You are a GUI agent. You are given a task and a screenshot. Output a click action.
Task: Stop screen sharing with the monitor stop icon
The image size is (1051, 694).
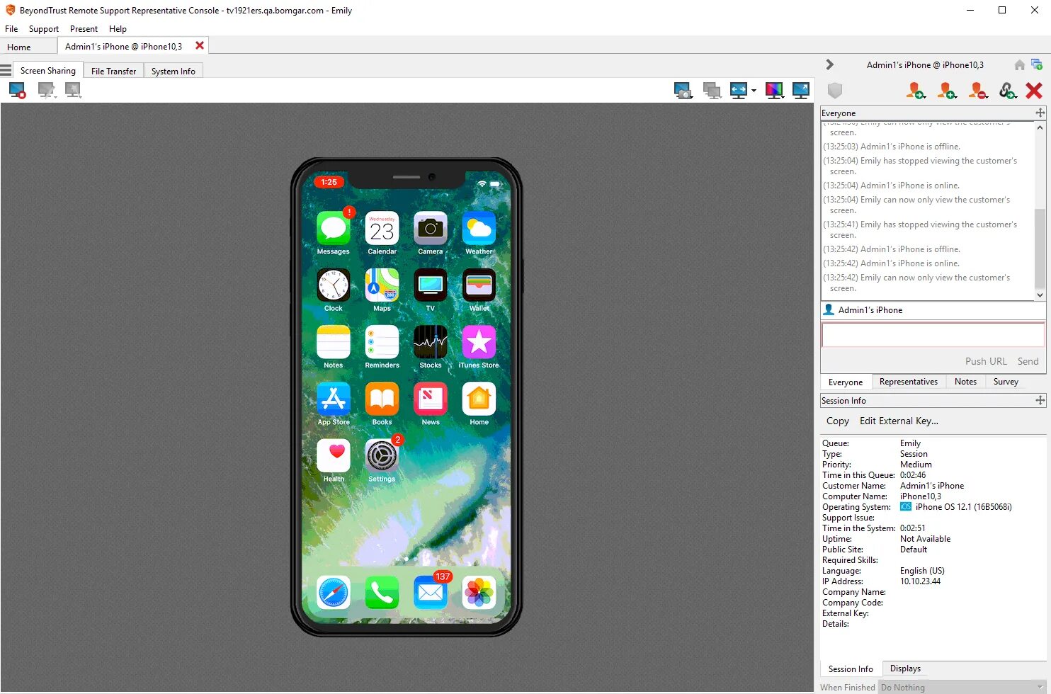click(x=18, y=90)
